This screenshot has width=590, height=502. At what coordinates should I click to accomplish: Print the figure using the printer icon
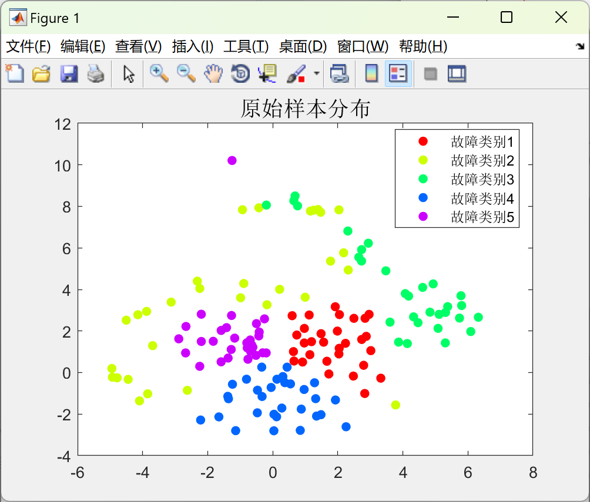coord(96,73)
